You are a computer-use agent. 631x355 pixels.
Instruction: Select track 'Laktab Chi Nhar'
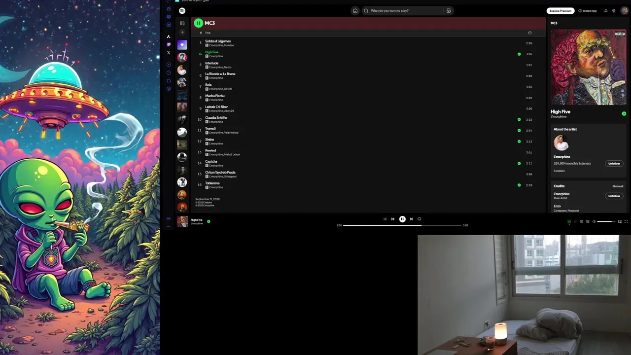coord(216,106)
